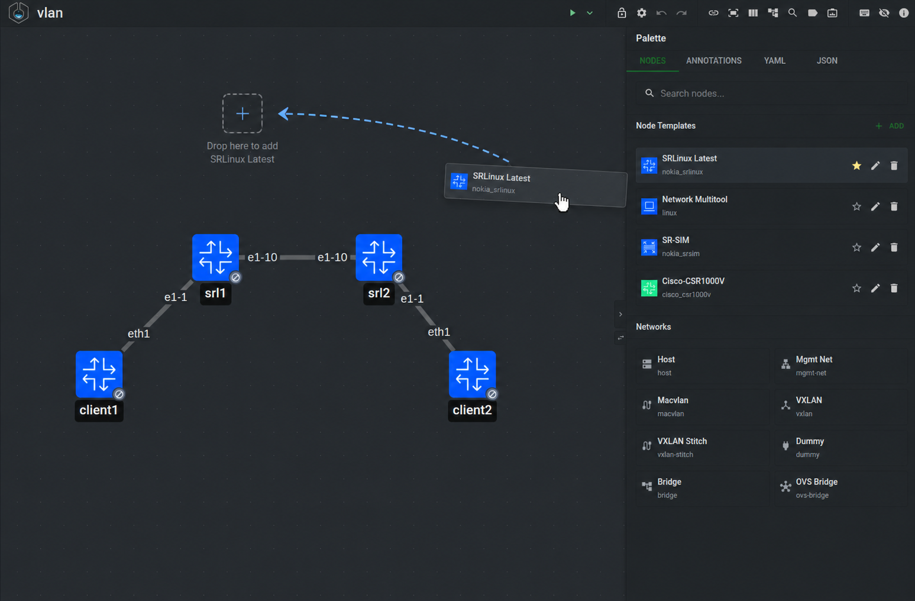Delete the Network Multitool template
This screenshot has height=601, width=915.
coord(894,206)
